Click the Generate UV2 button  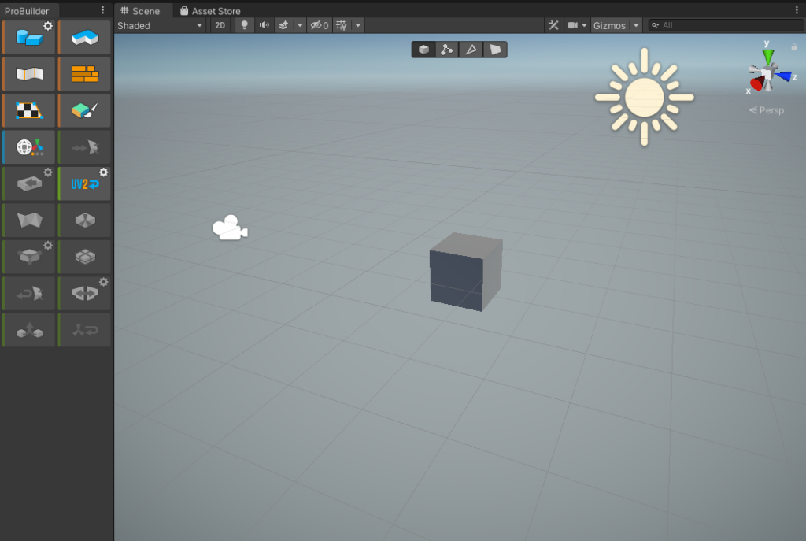84,183
